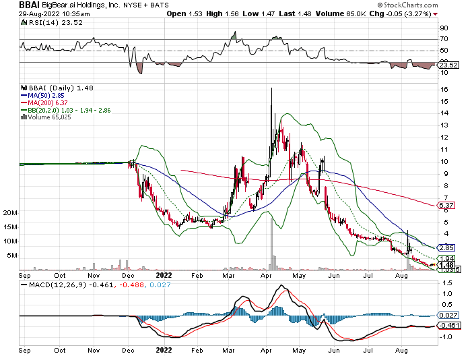Click the volume bars icon in legend
Screen dimensions: 472x356
click(24, 117)
